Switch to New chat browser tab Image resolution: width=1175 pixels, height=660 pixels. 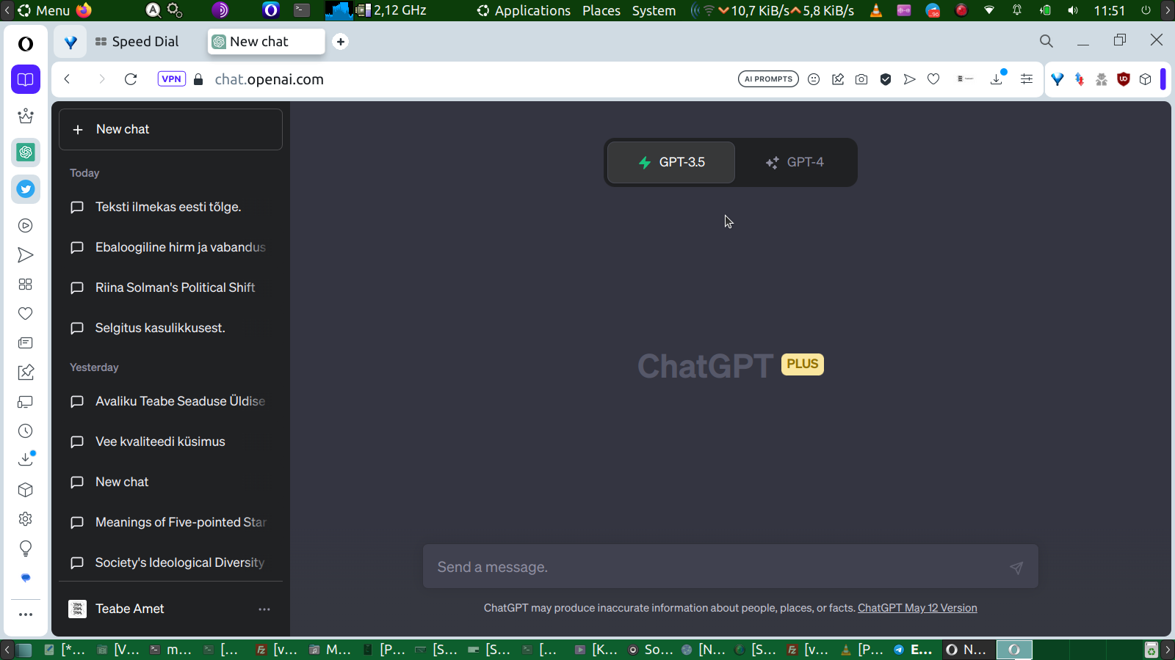pos(266,42)
